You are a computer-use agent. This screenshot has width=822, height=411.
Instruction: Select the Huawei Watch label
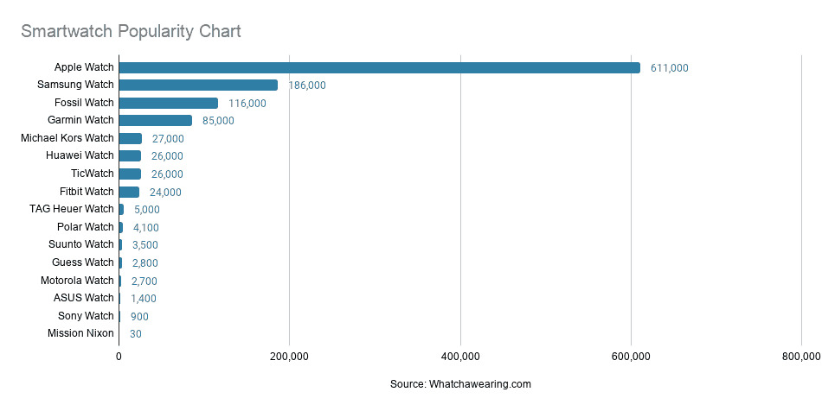[80, 155]
